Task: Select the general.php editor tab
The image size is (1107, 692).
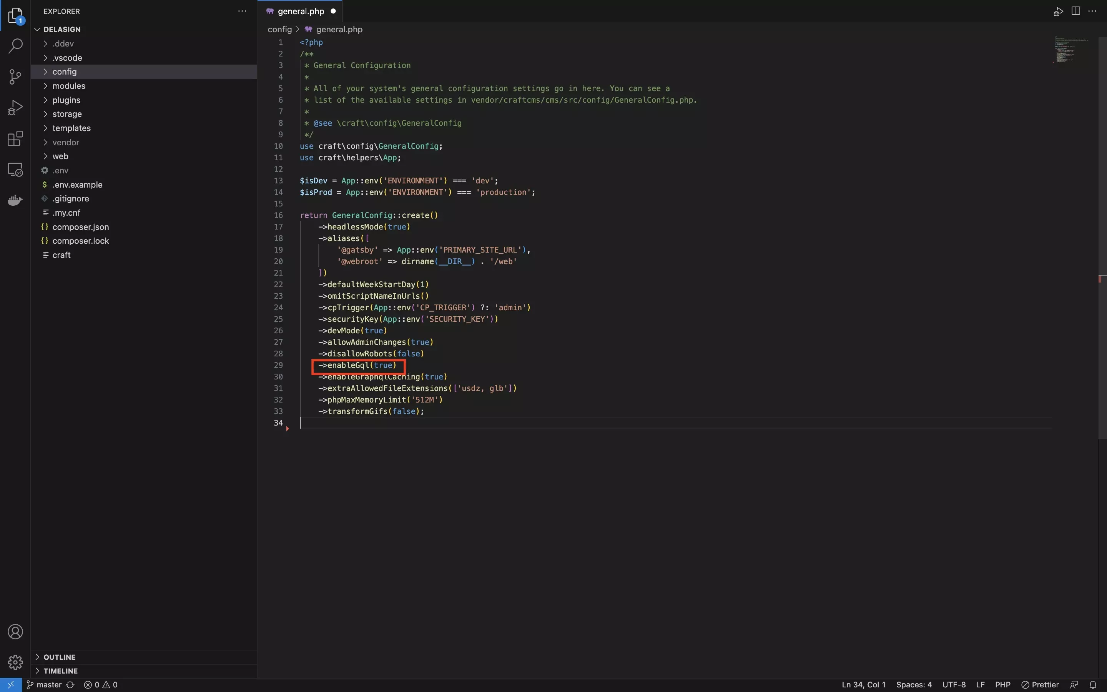Action: tap(300, 12)
